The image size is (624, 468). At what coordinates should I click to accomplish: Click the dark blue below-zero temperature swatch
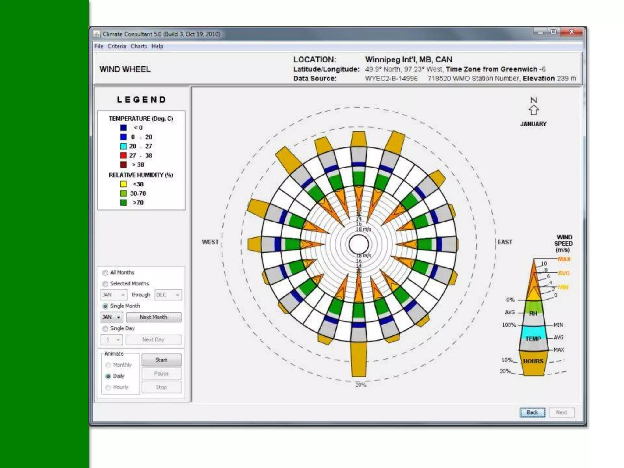[x=123, y=128]
